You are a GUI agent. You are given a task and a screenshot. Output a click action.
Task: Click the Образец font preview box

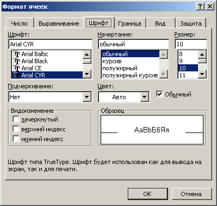[x=152, y=130]
